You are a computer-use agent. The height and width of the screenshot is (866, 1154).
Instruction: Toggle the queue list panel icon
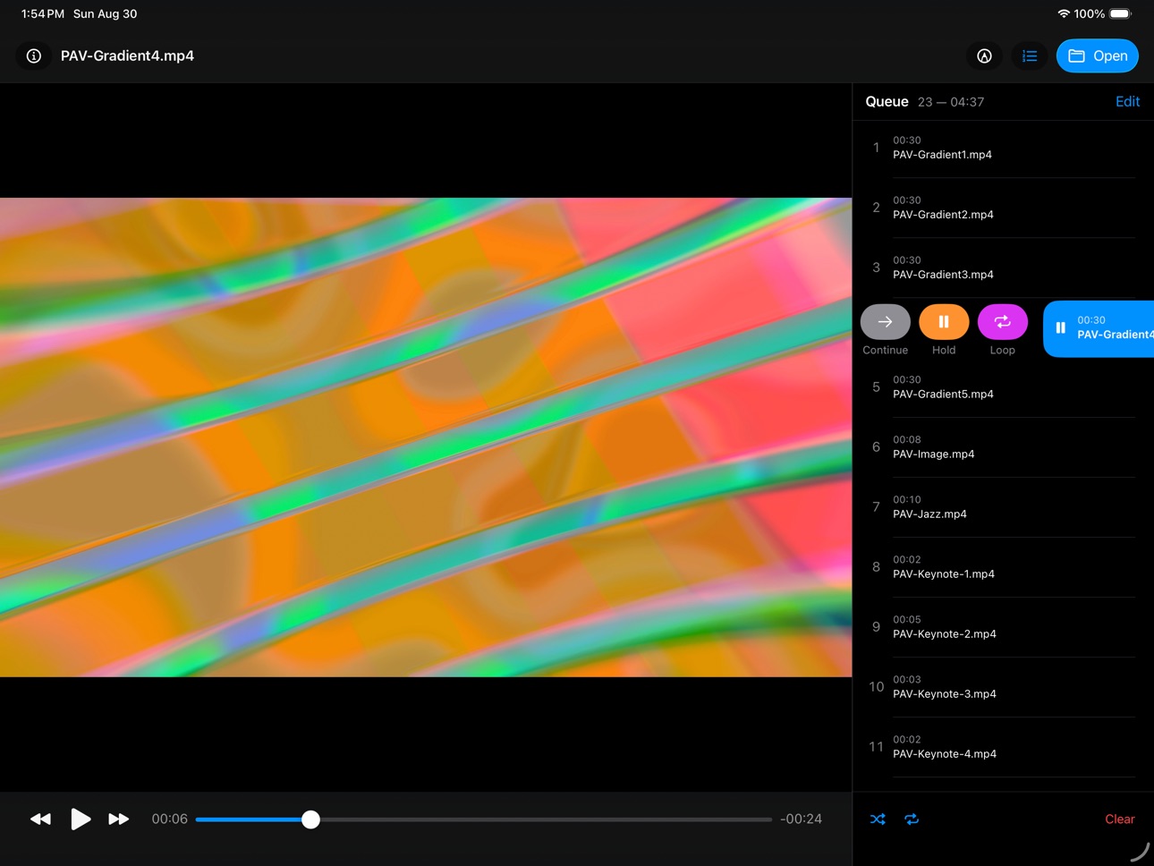pos(1030,55)
